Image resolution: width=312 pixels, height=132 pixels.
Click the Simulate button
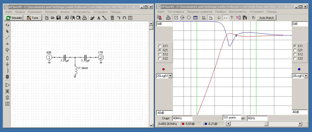click(x=14, y=18)
